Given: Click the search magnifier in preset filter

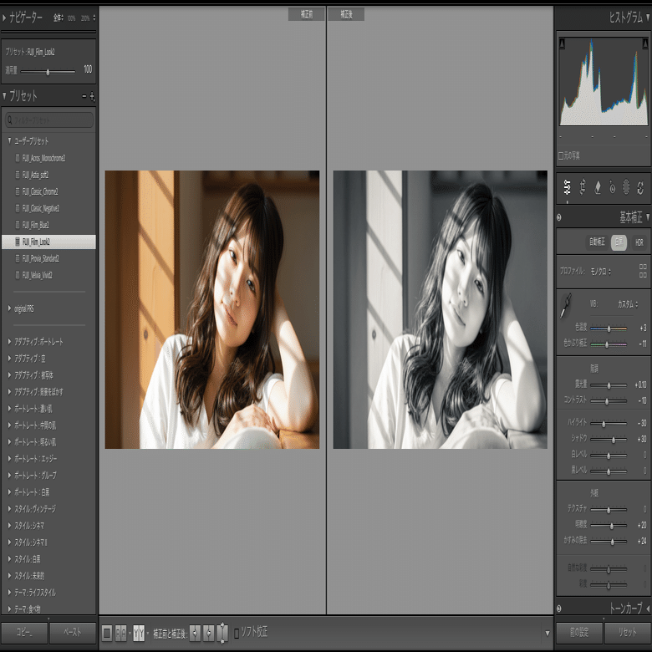Looking at the screenshot, I should point(10,120).
